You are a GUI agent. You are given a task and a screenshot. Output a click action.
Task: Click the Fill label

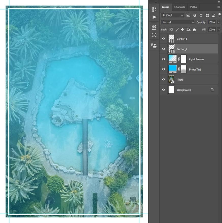[x=204, y=30]
